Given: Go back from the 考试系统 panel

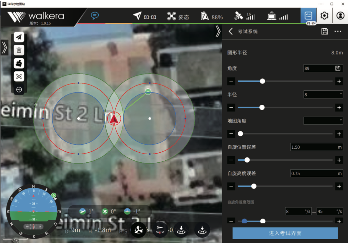Looking at the screenshot, I should [231, 31].
